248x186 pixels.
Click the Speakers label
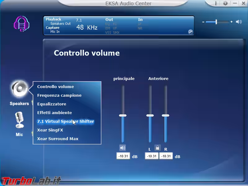(19, 104)
